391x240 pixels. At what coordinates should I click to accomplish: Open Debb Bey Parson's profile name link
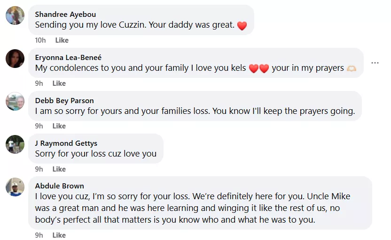click(x=64, y=101)
